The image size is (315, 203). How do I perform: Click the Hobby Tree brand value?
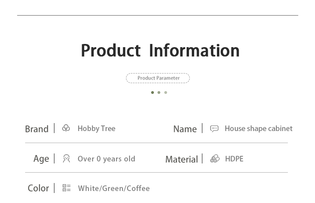coord(96,128)
